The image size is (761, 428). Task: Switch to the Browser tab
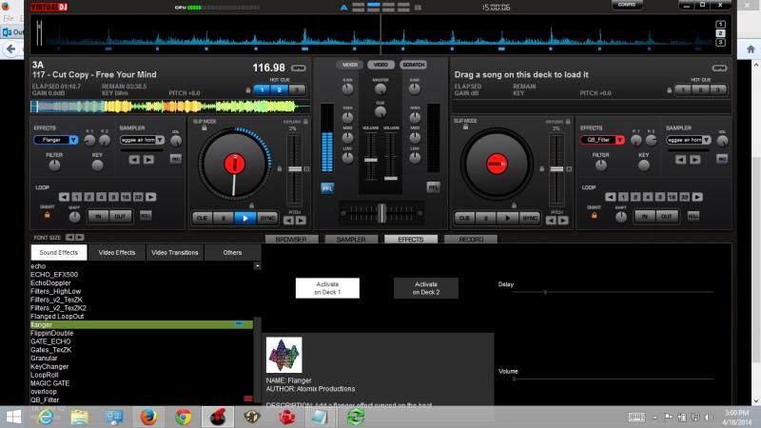coord(291,240)
